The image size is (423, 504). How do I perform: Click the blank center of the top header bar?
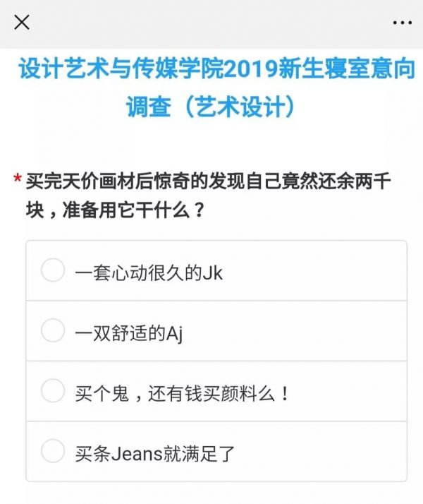coord(211,23)
